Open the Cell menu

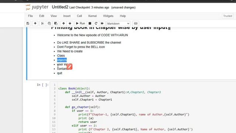80,16
